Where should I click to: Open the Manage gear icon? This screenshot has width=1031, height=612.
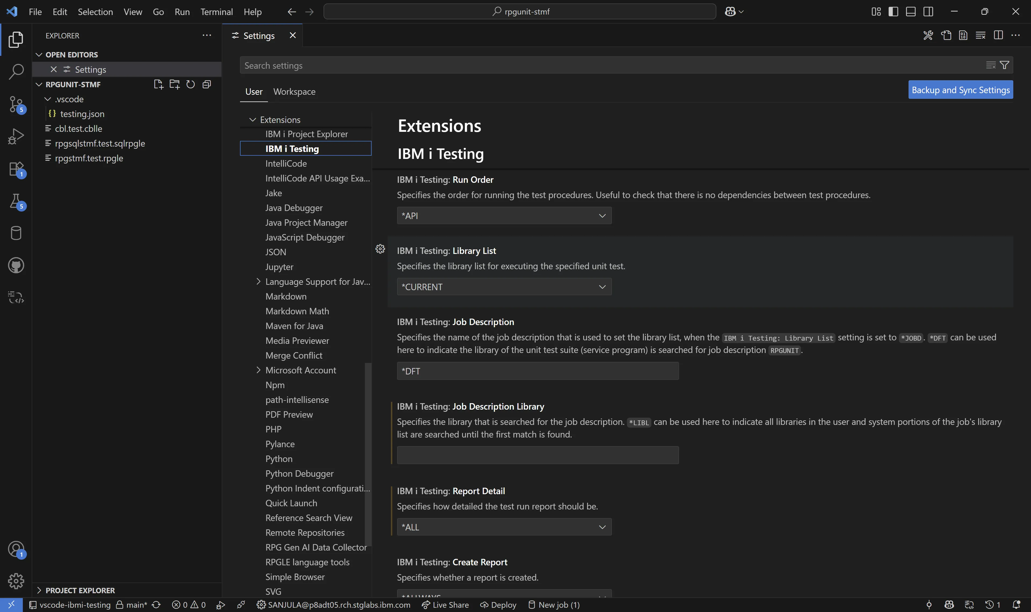pyautogui.click(x=16, y=581)
